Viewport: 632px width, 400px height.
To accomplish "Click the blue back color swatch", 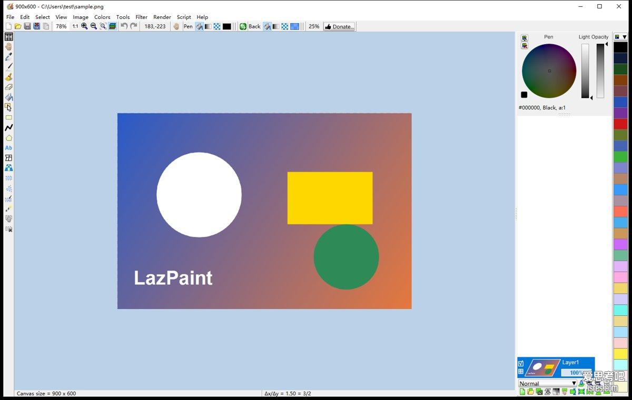I will pos(294,26).
